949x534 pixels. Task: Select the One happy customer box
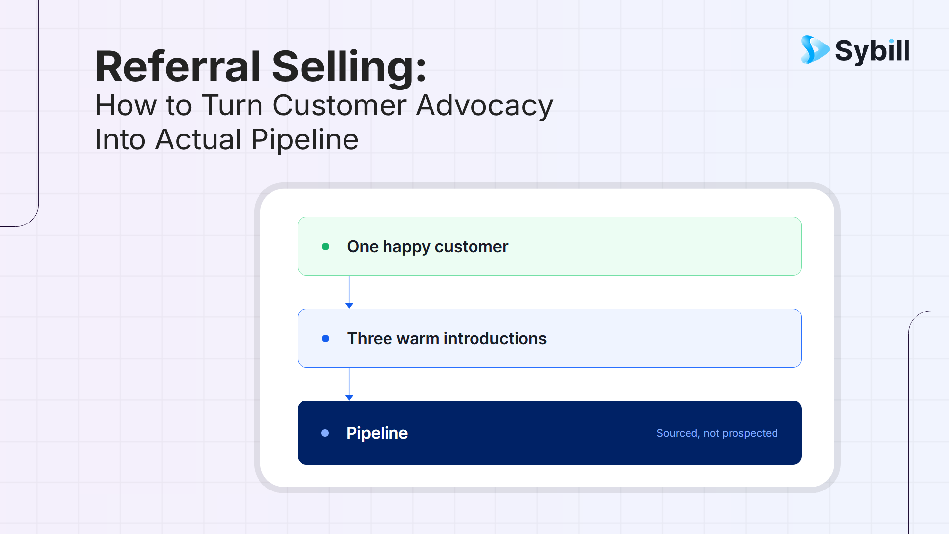coord(549,246)
